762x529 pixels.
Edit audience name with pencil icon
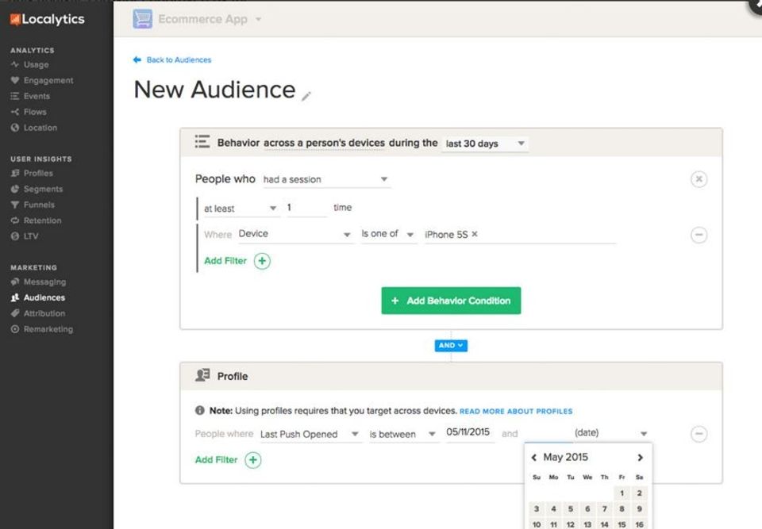coord(306,96)
